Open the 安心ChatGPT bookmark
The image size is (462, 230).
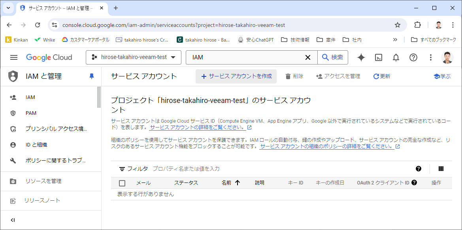click(256, 40)
